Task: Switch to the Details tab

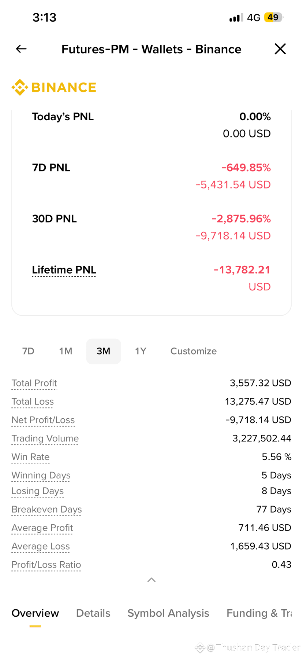Action: point(93,613)
